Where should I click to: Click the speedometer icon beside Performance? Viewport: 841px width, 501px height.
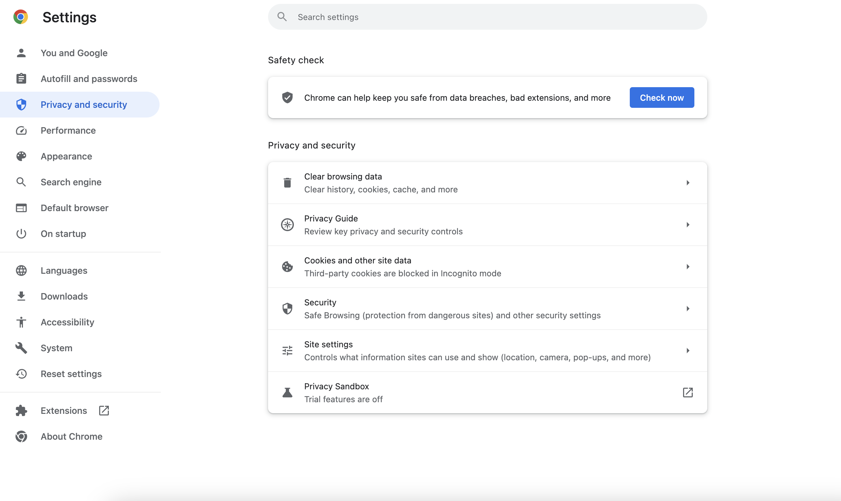(x=21, y=130)
